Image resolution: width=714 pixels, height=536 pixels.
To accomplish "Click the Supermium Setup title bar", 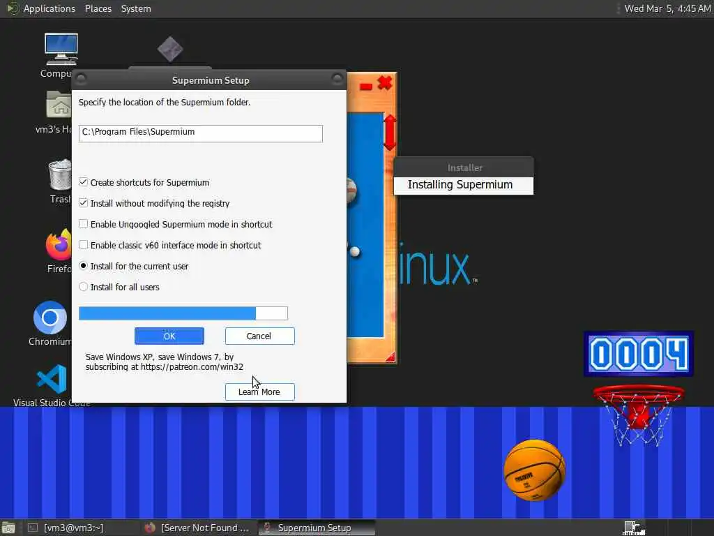I will click(x=209, y=80).
